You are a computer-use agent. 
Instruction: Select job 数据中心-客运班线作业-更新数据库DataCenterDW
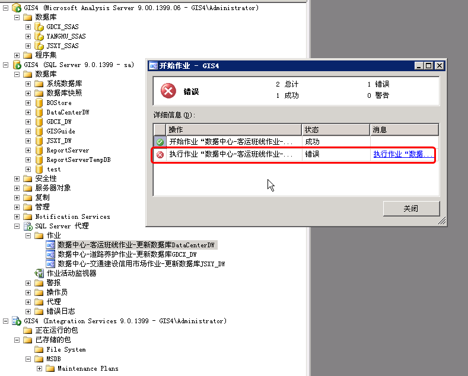[136, 245]
